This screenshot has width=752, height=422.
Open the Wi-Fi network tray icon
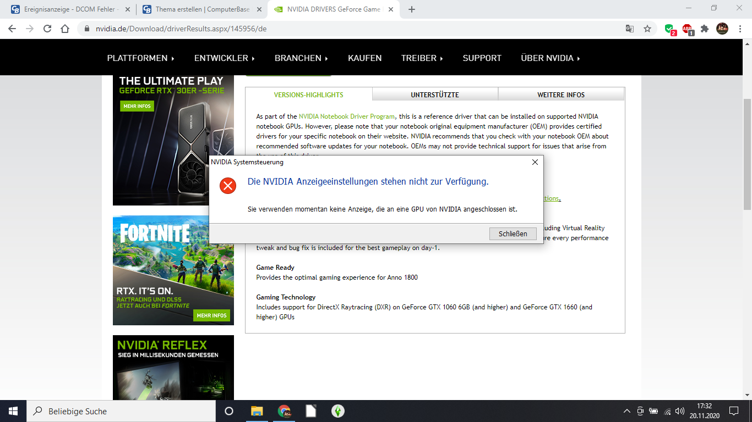point(667,411)
